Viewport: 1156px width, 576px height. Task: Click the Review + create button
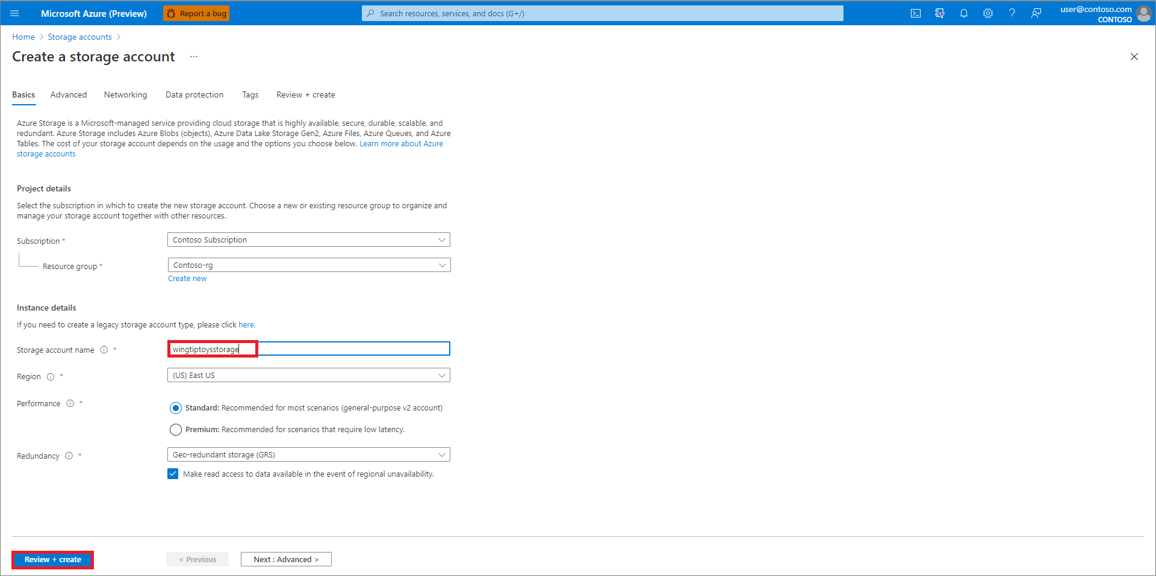point(52,559)
